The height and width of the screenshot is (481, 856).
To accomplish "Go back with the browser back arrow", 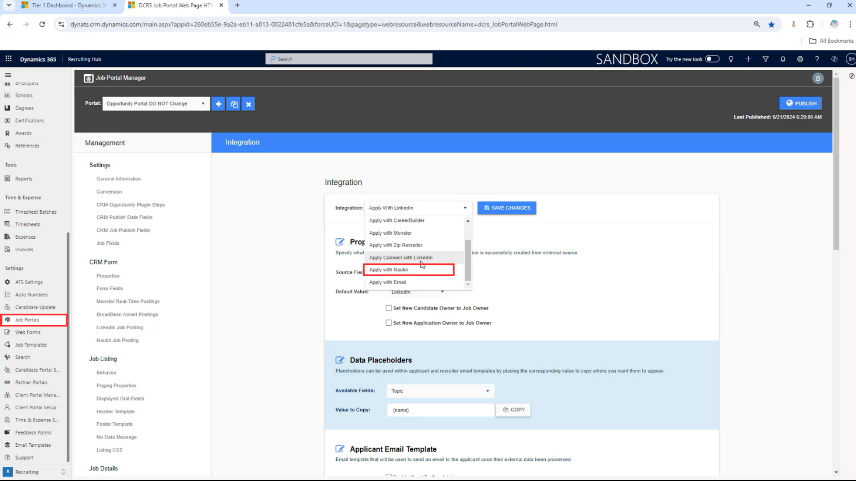I will (10, 24).
